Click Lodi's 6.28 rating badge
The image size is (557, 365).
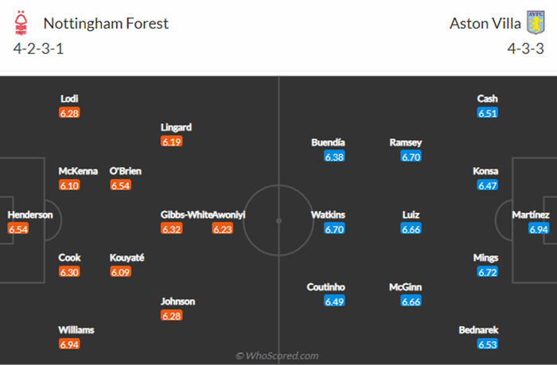(69, 113)
